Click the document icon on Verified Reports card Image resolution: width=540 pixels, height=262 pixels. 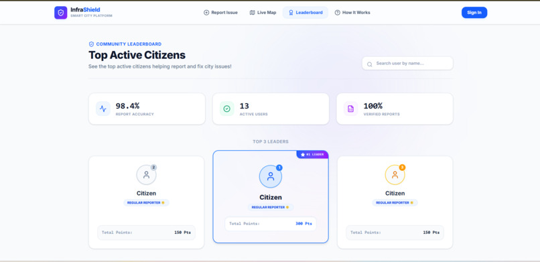(350, 109)
